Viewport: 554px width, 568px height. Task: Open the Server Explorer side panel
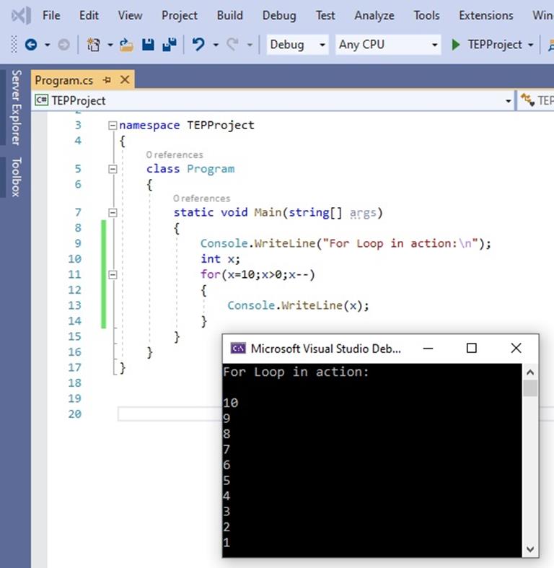pos(16,107)
